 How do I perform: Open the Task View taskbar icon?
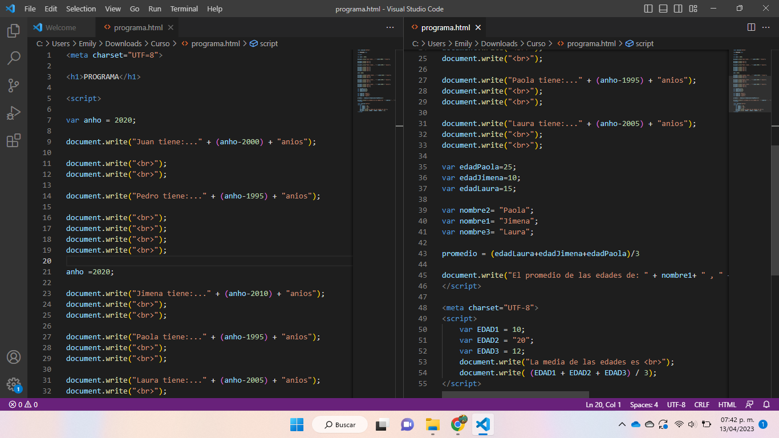[x=382, y=424]
